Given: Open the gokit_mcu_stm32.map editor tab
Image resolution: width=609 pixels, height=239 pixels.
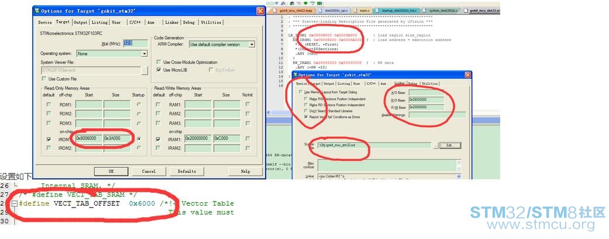Looking at the screenshot, I should click(293, 11).
